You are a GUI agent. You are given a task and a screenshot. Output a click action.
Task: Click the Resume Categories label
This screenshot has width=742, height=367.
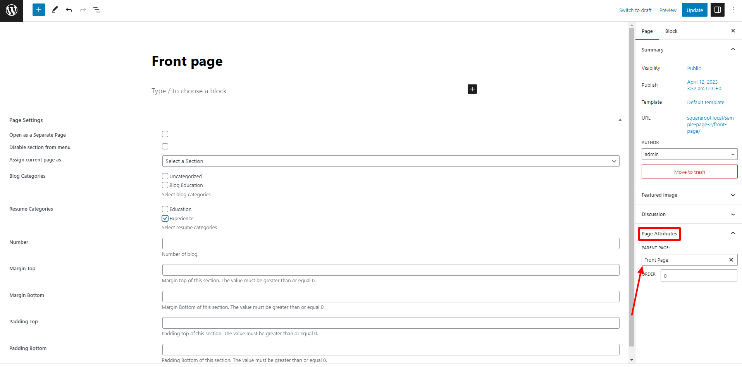pyautogui.click(x=31, y=209)
